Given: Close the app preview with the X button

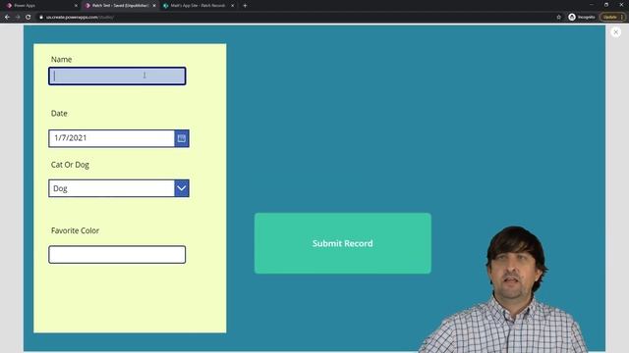Looking at the screenshot, I should (x=616, y=32).
